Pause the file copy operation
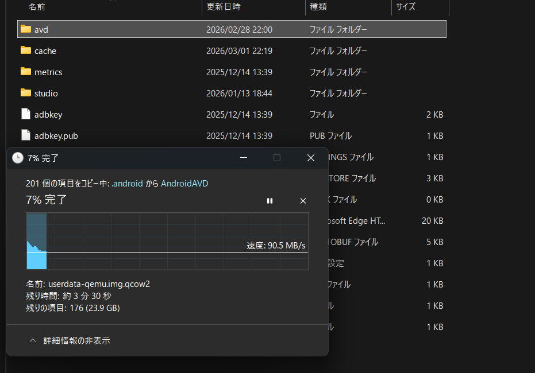Image resolution: width=535 pixels, height=373 pixels. click(x=270, y=201)
